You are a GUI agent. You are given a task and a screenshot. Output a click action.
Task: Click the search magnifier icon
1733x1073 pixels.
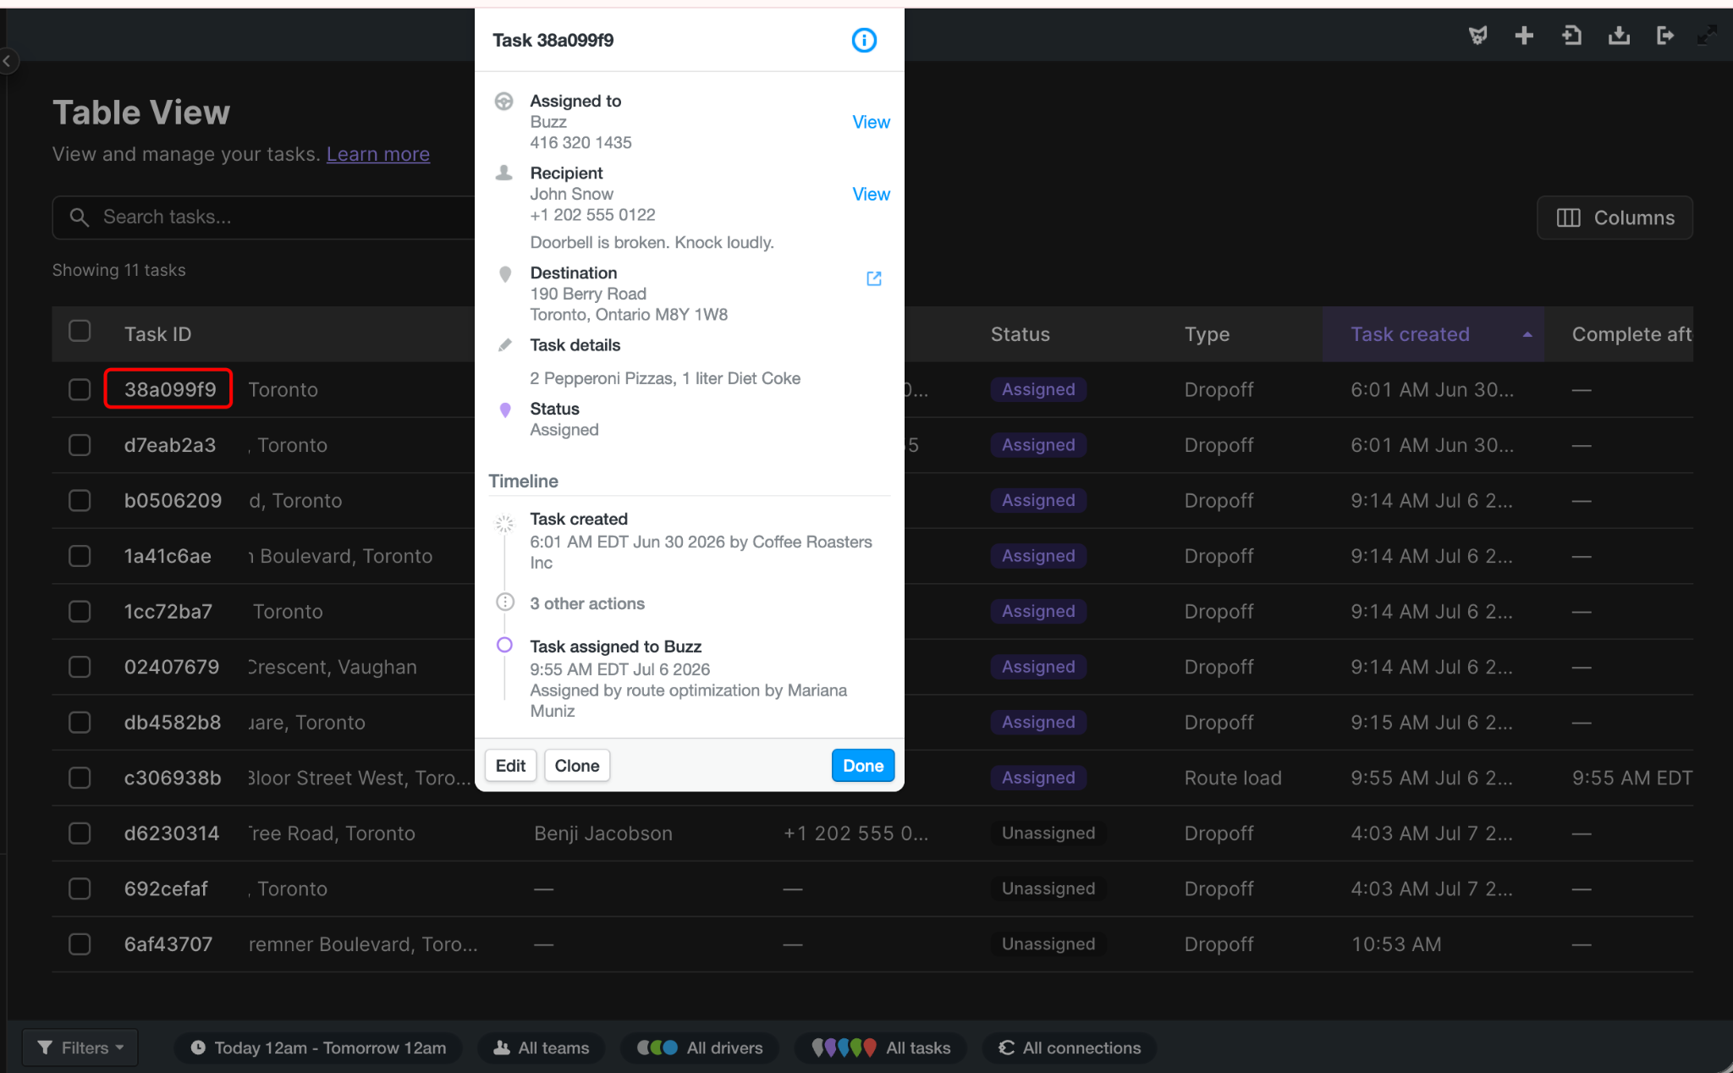[x=79, y=217]
